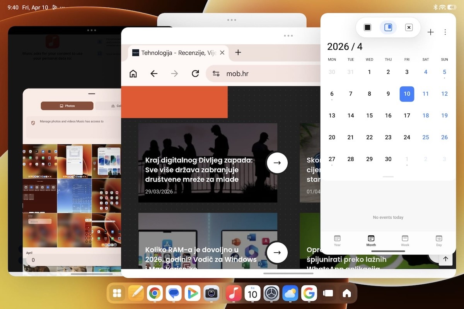Screen dimensions: 464x309
Task: Open Music app from dock
Action: click(233, 294)
